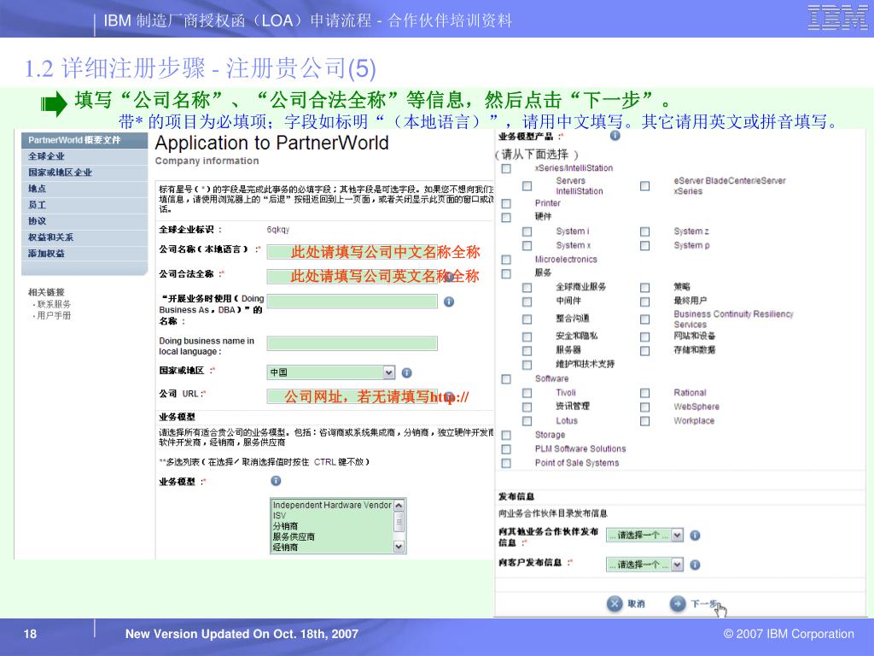The height and width of the screenshot is (656, 874).
Task: Tick the Microelectronics checkbox
Action: [506, 260]
